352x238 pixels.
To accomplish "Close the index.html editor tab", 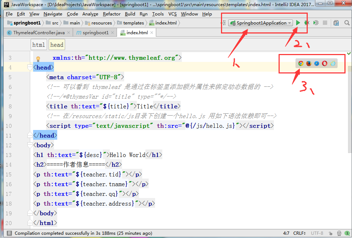I will [152, 32].
